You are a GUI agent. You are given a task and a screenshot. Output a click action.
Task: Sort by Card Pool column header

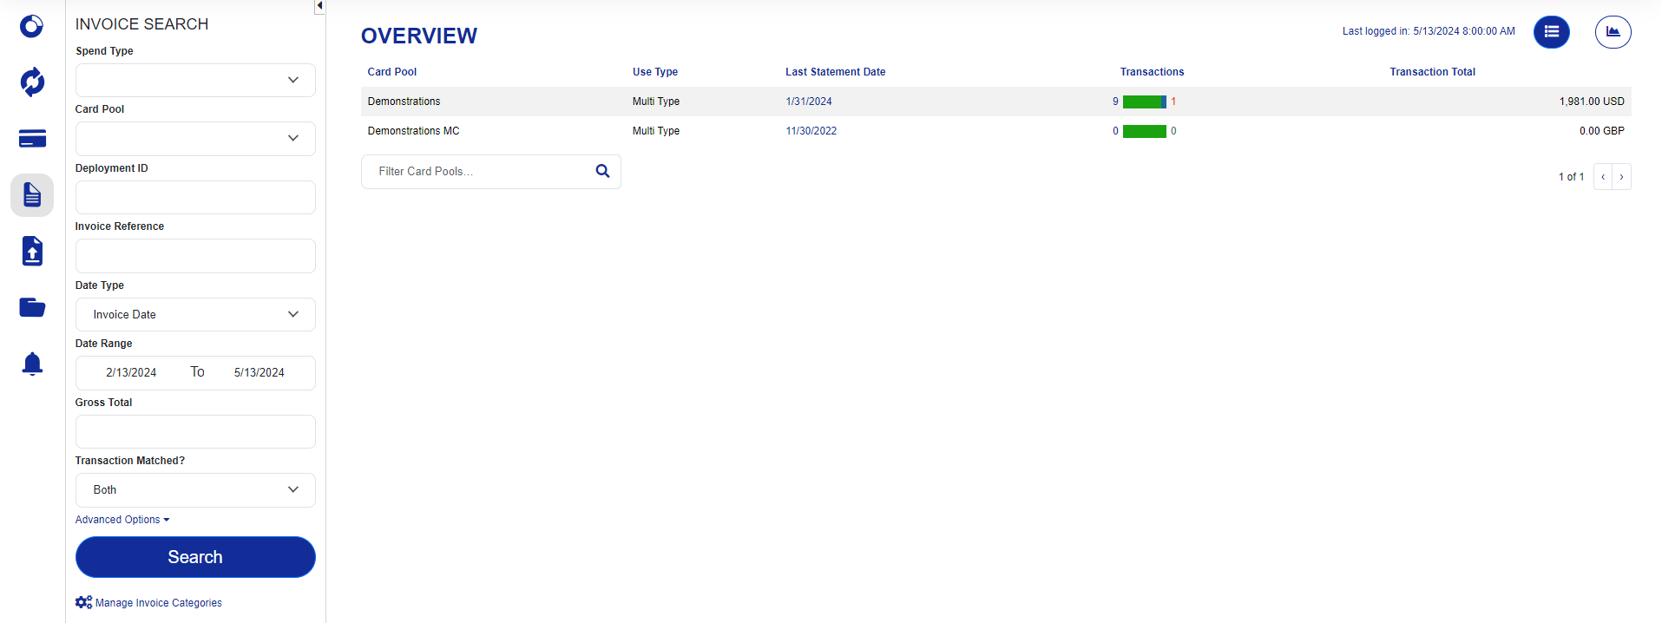coord(392,72)
